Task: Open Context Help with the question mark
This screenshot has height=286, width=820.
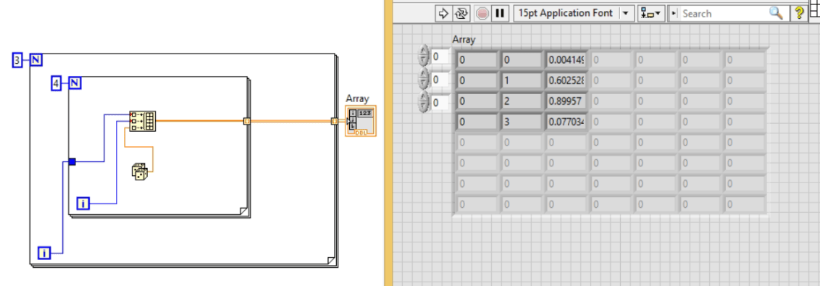Action: click(800, 14)
